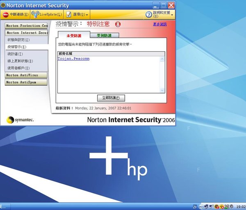Click the 中斷連線(K) toolbar button
246x210 pixels.
[x=16, y=14]
